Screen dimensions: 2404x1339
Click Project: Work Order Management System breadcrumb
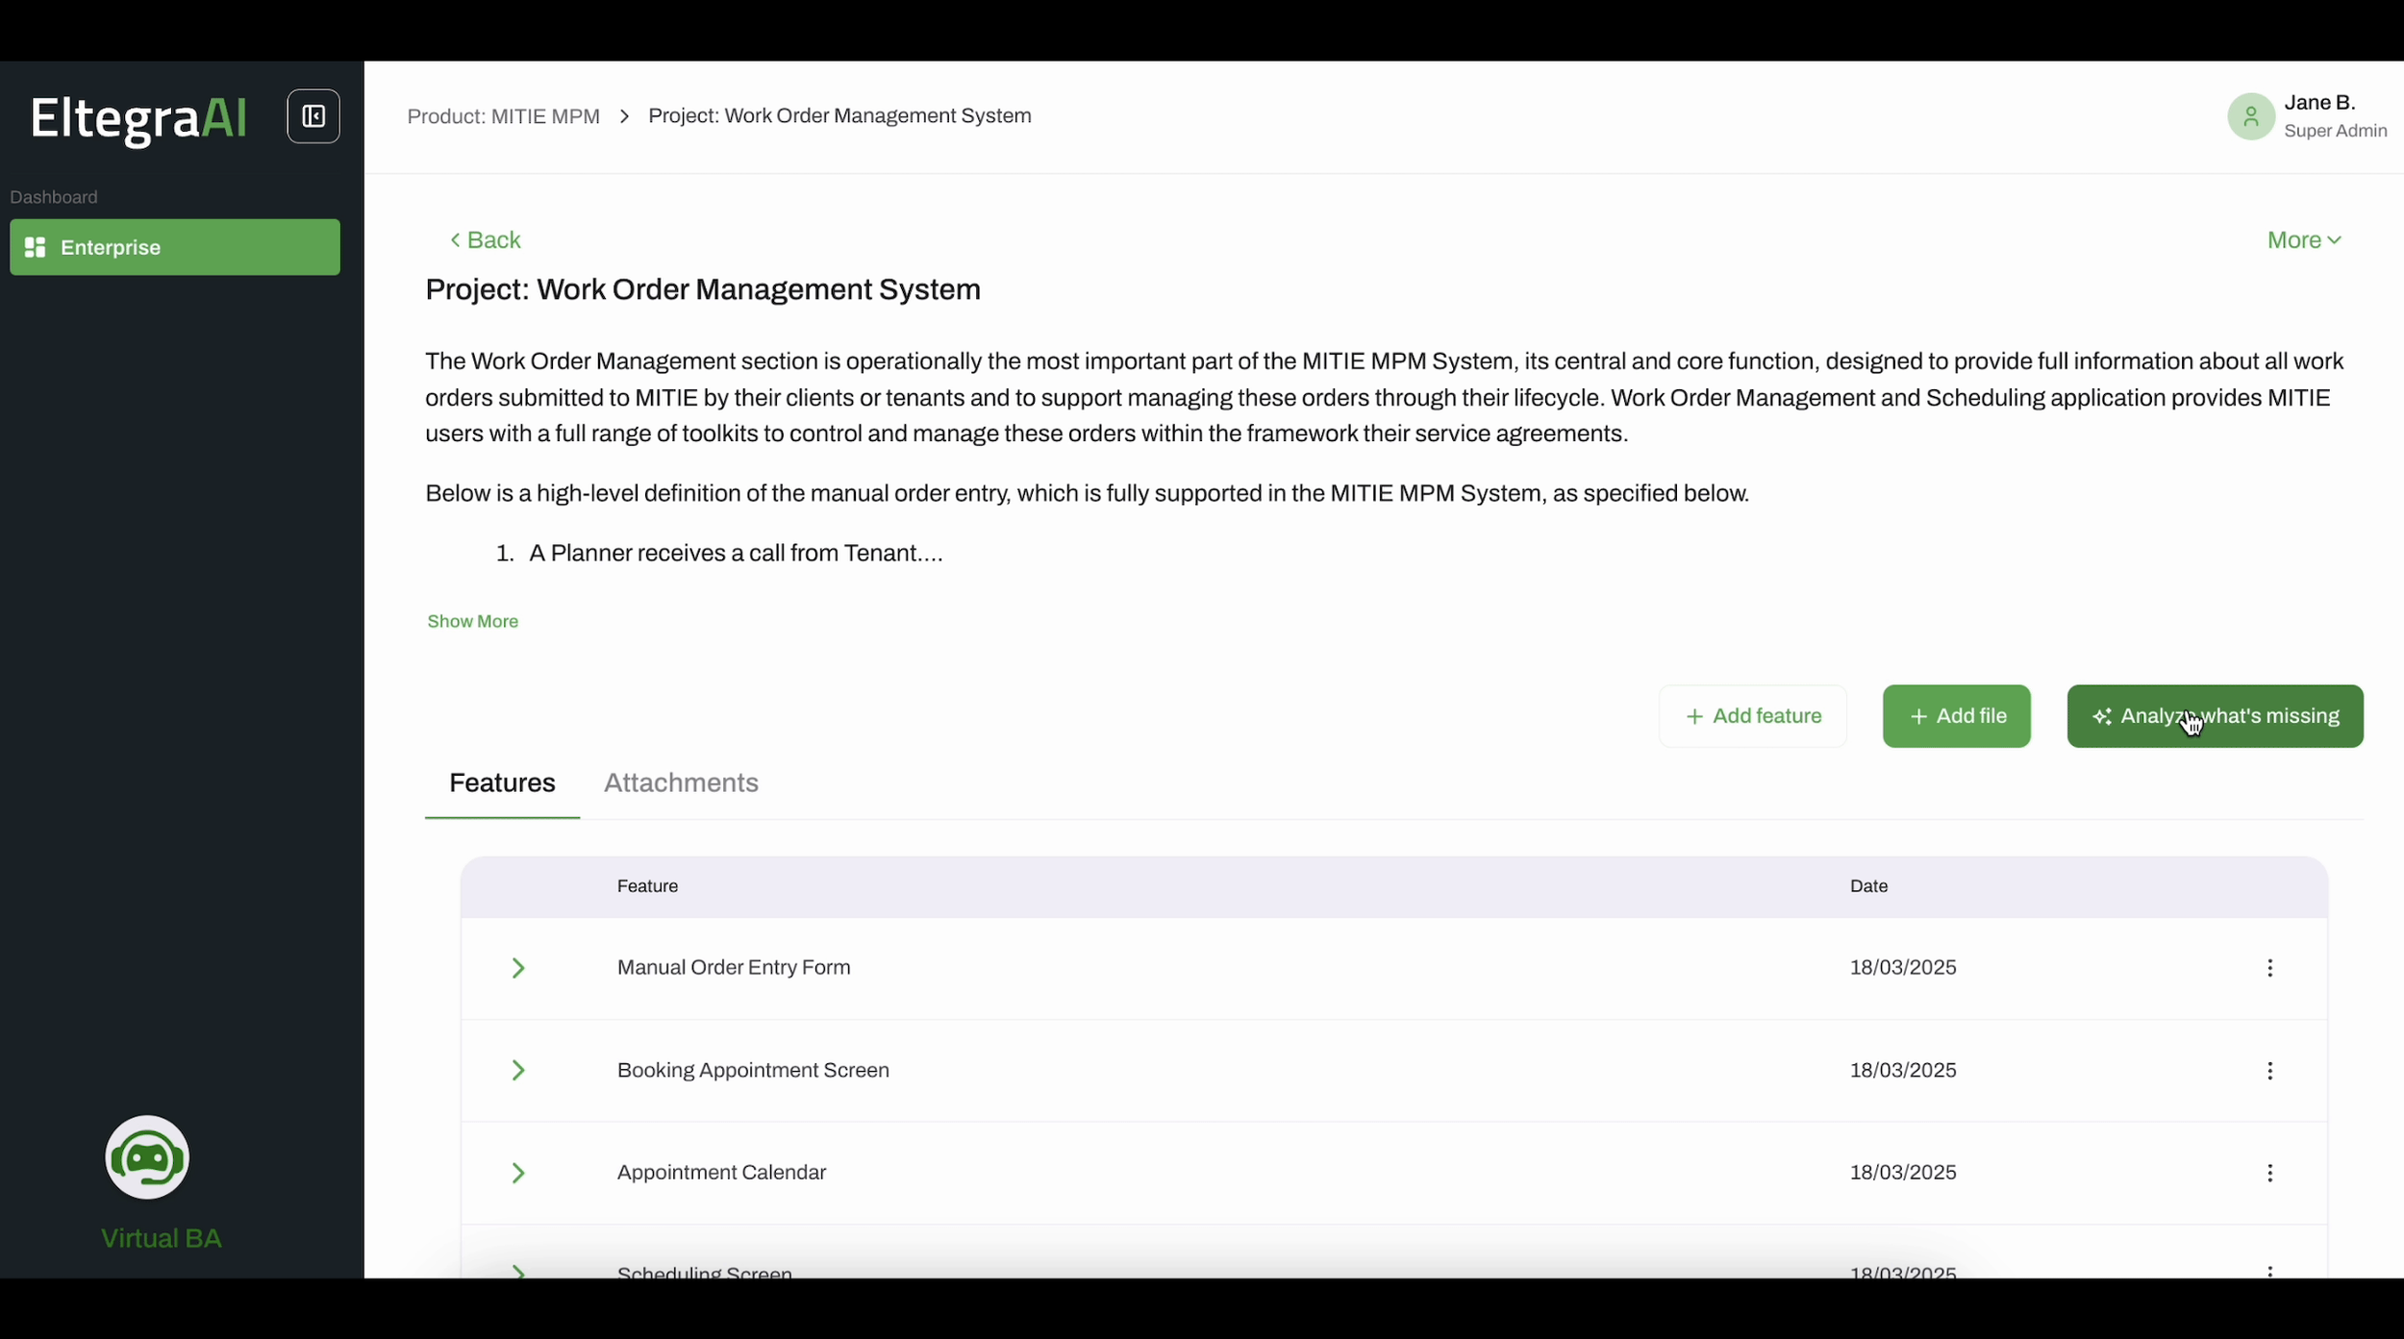(x=839, y=116)
